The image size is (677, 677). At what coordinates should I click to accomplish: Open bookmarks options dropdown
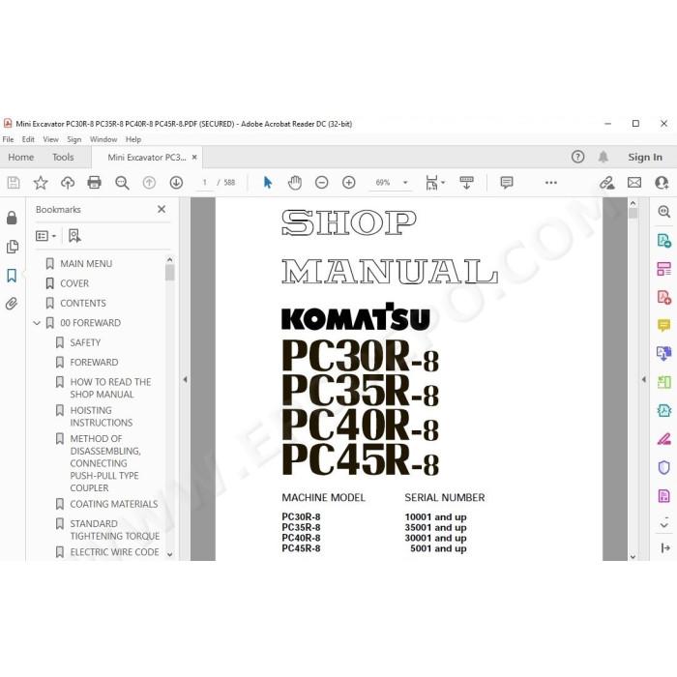(45, 236)
